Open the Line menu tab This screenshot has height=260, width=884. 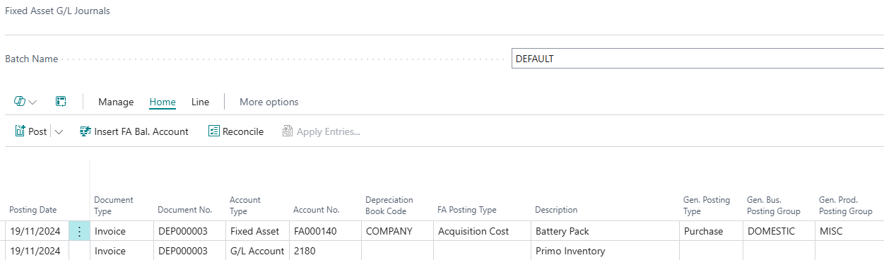[200, 102]
